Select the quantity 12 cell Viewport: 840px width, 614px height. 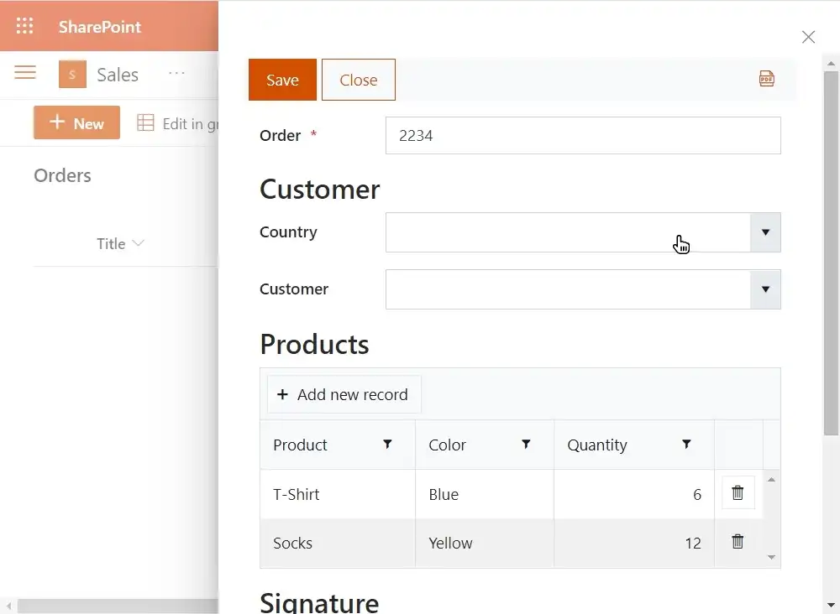[634, 543]
